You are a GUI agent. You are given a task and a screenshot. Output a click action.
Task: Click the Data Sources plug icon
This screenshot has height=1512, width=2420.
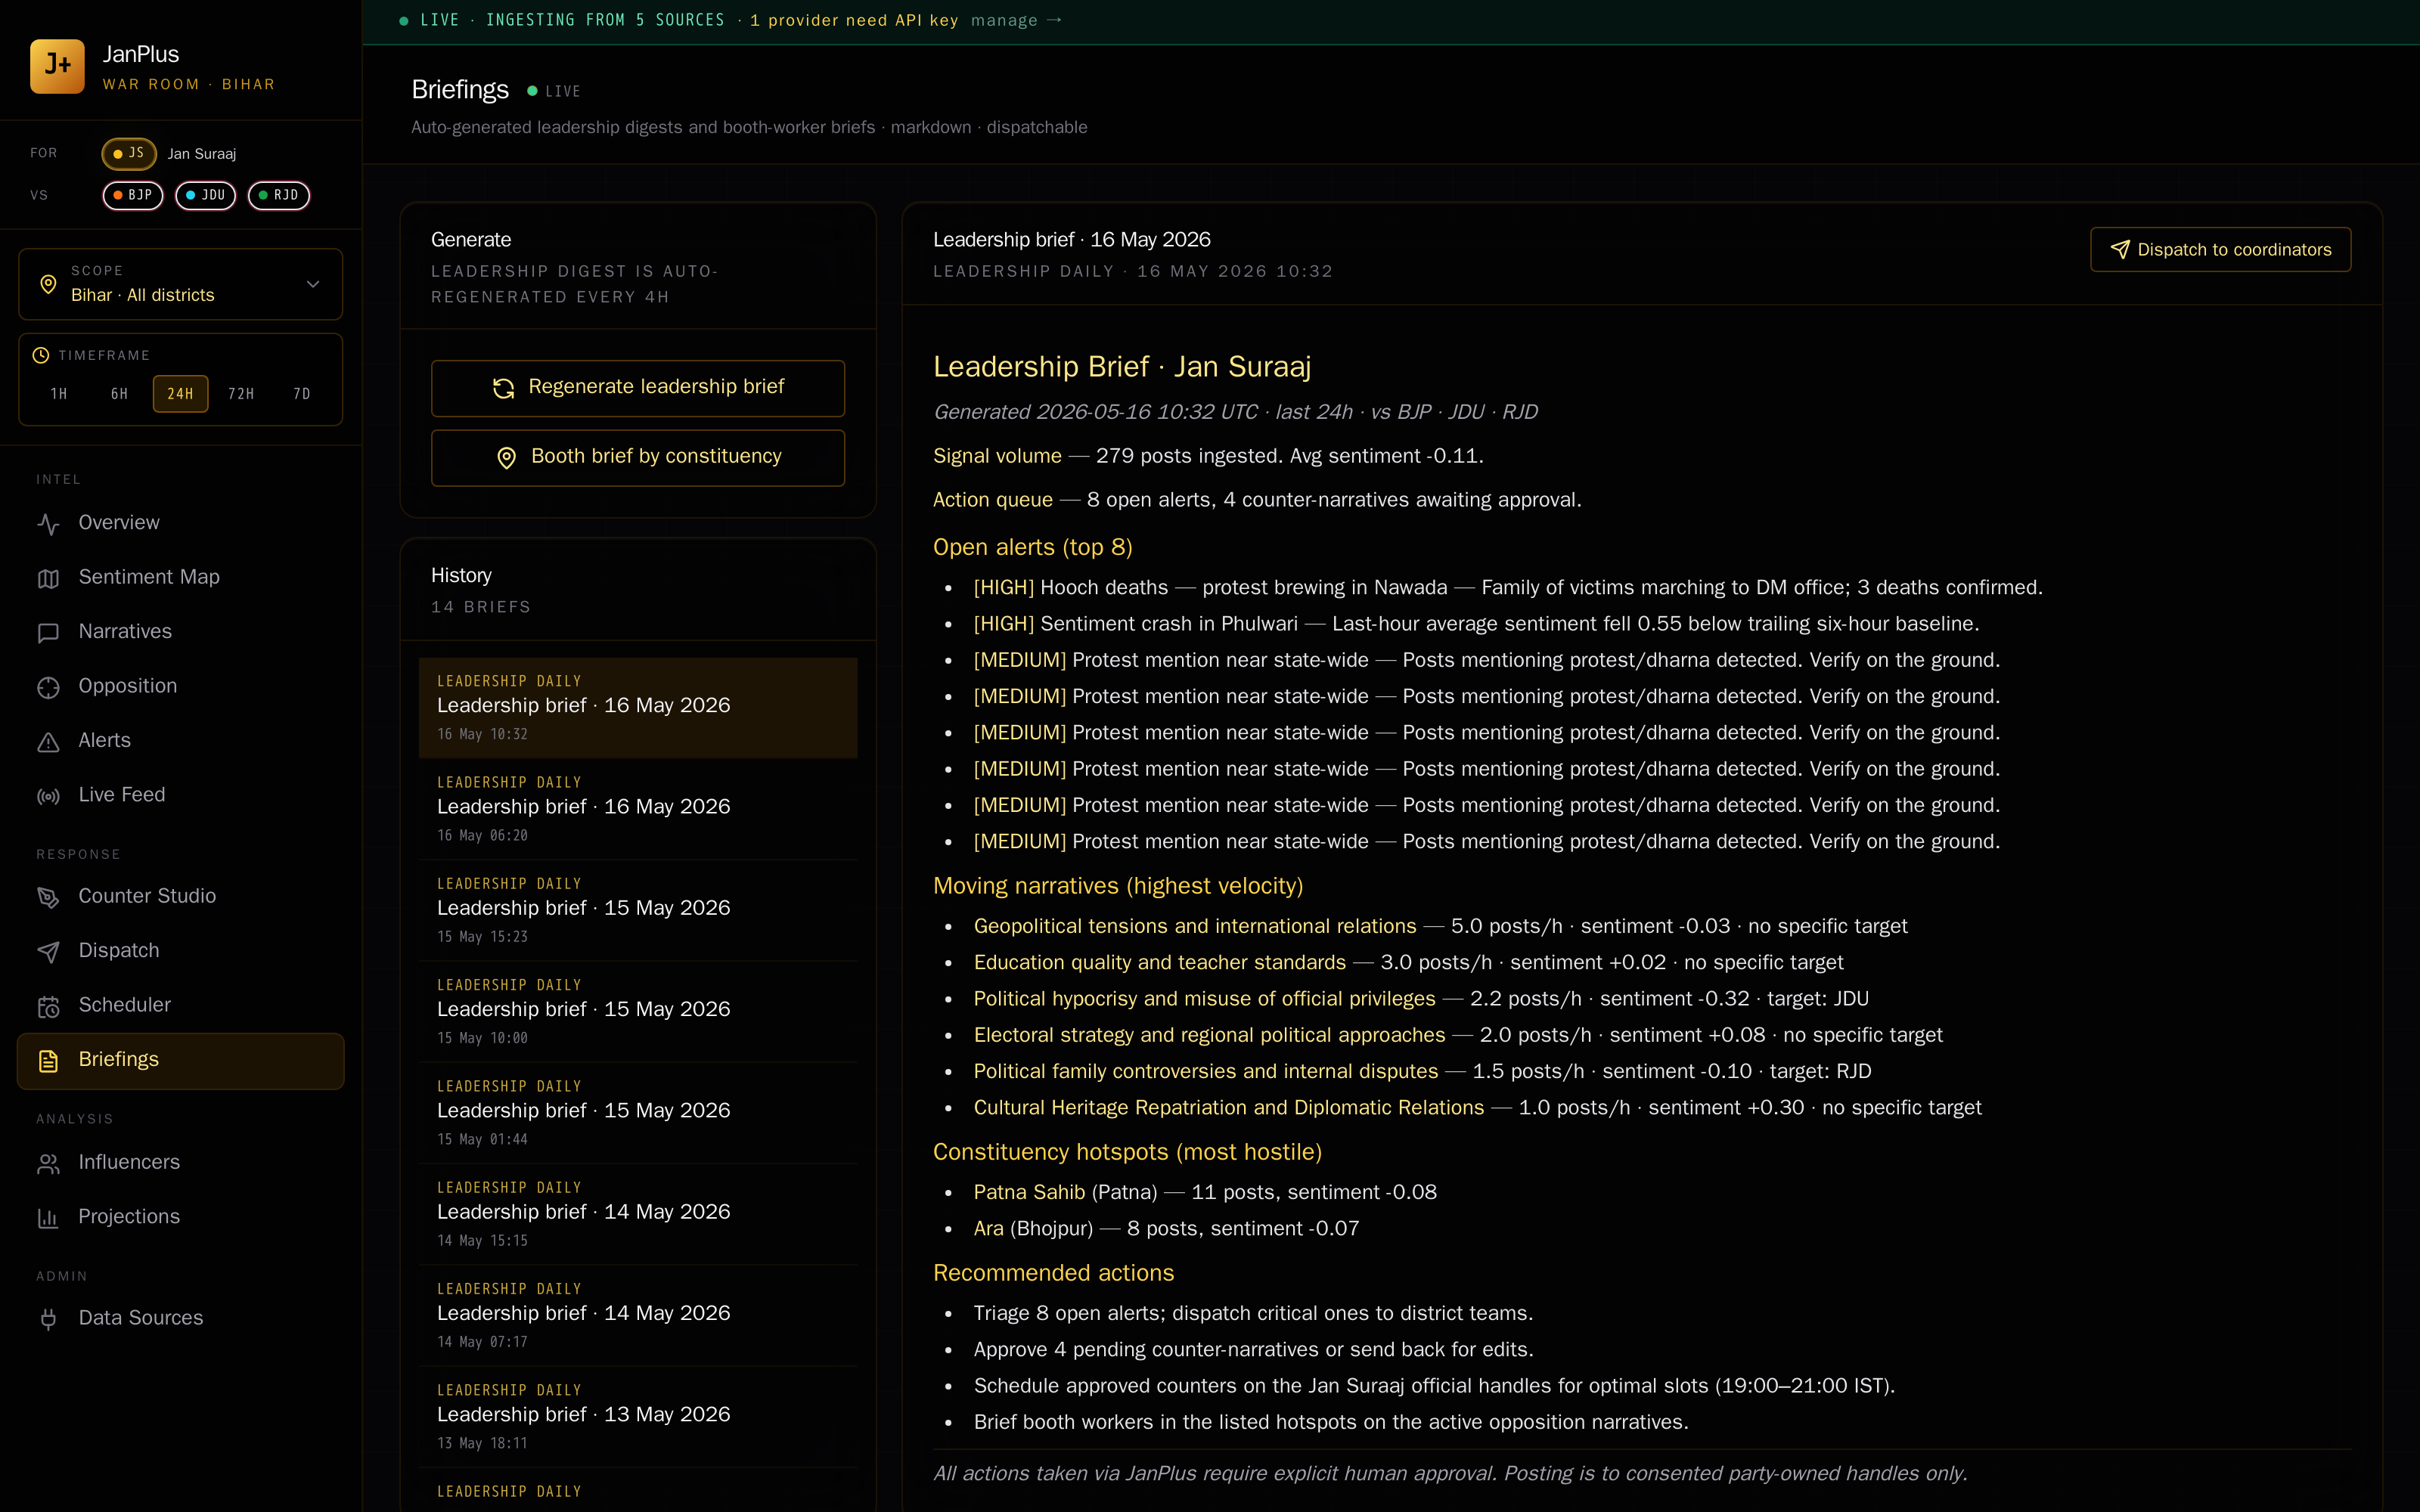(48, 1319)
